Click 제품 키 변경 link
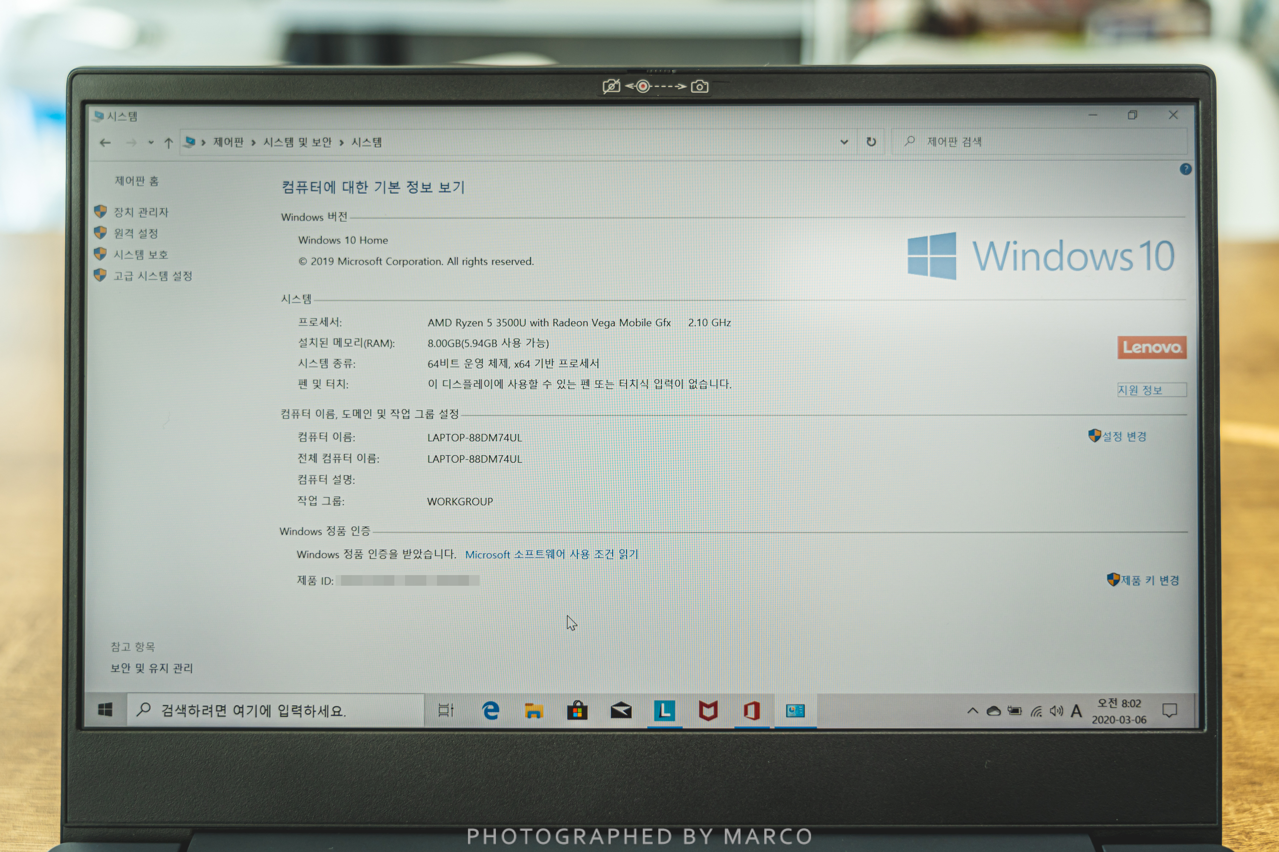Screen dimensions: 1279x852 1149,580
